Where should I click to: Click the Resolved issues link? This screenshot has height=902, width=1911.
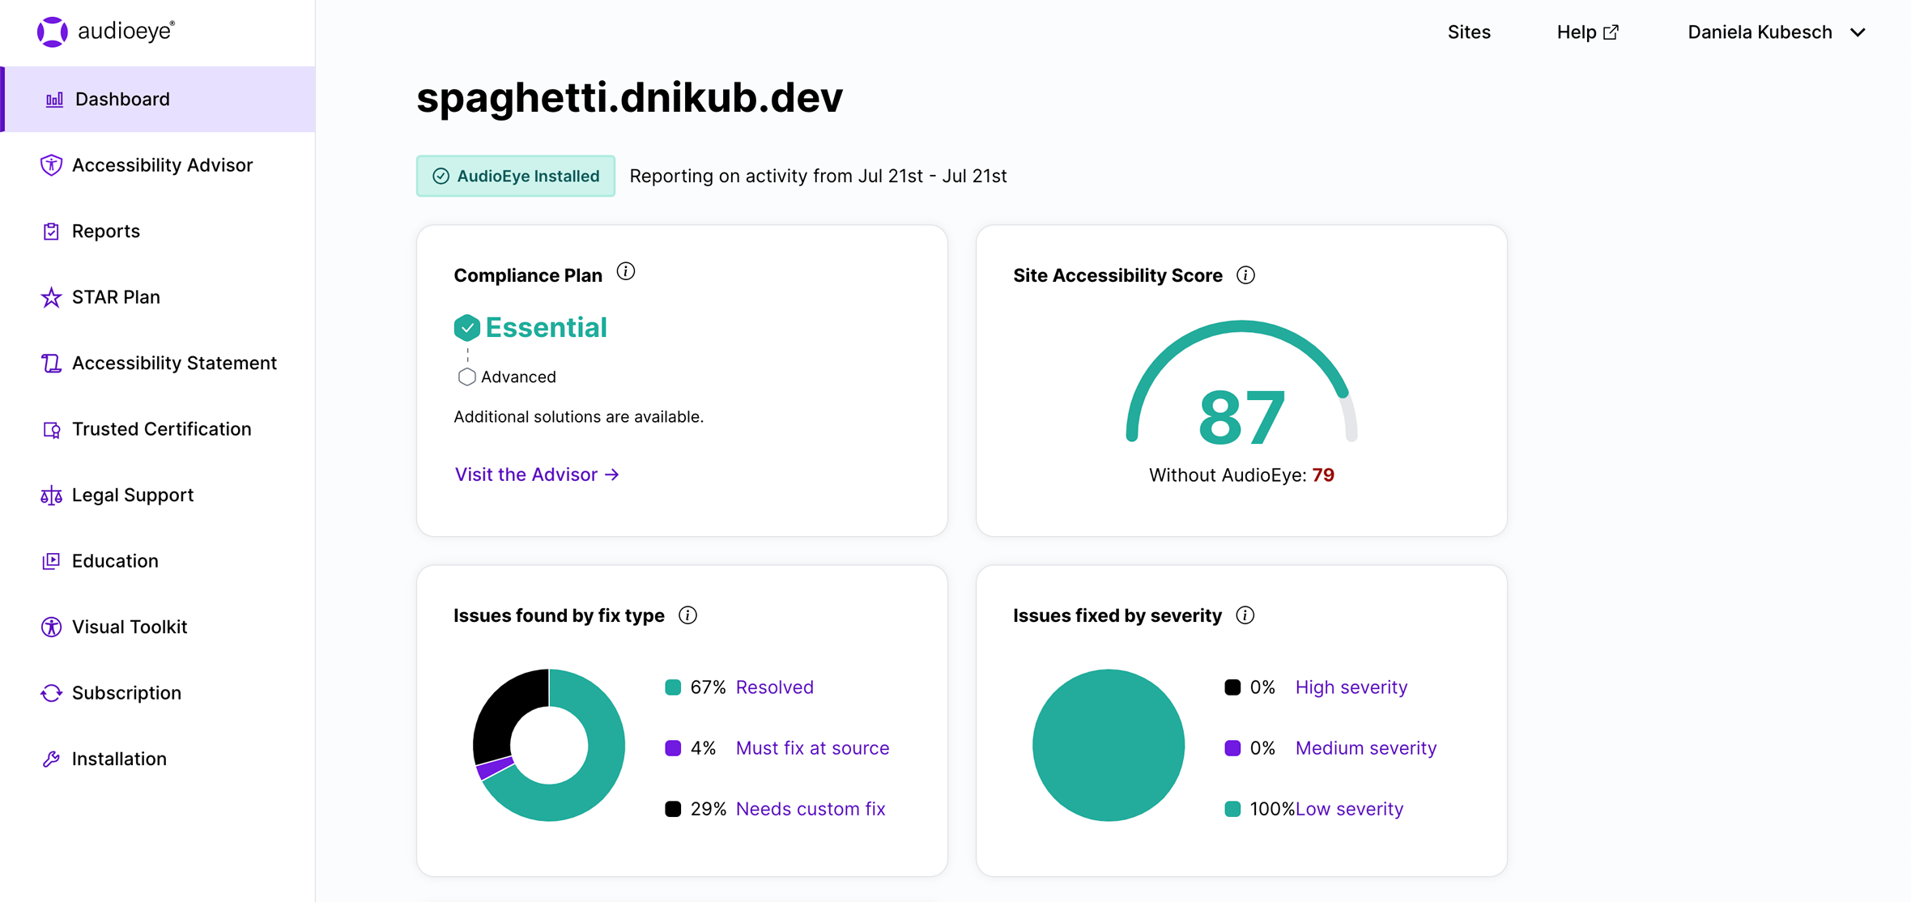(x=774, y=687)
